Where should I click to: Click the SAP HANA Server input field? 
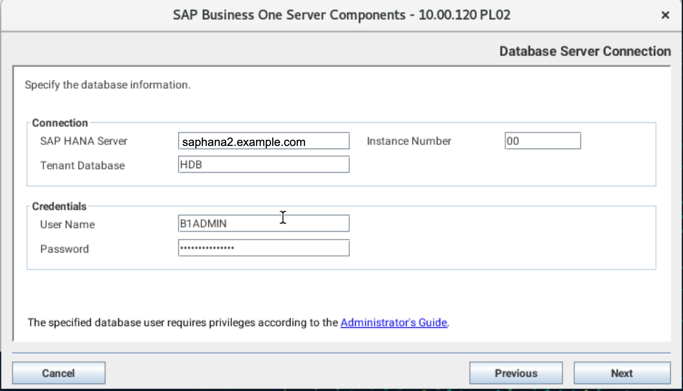[x=264, y=141]
